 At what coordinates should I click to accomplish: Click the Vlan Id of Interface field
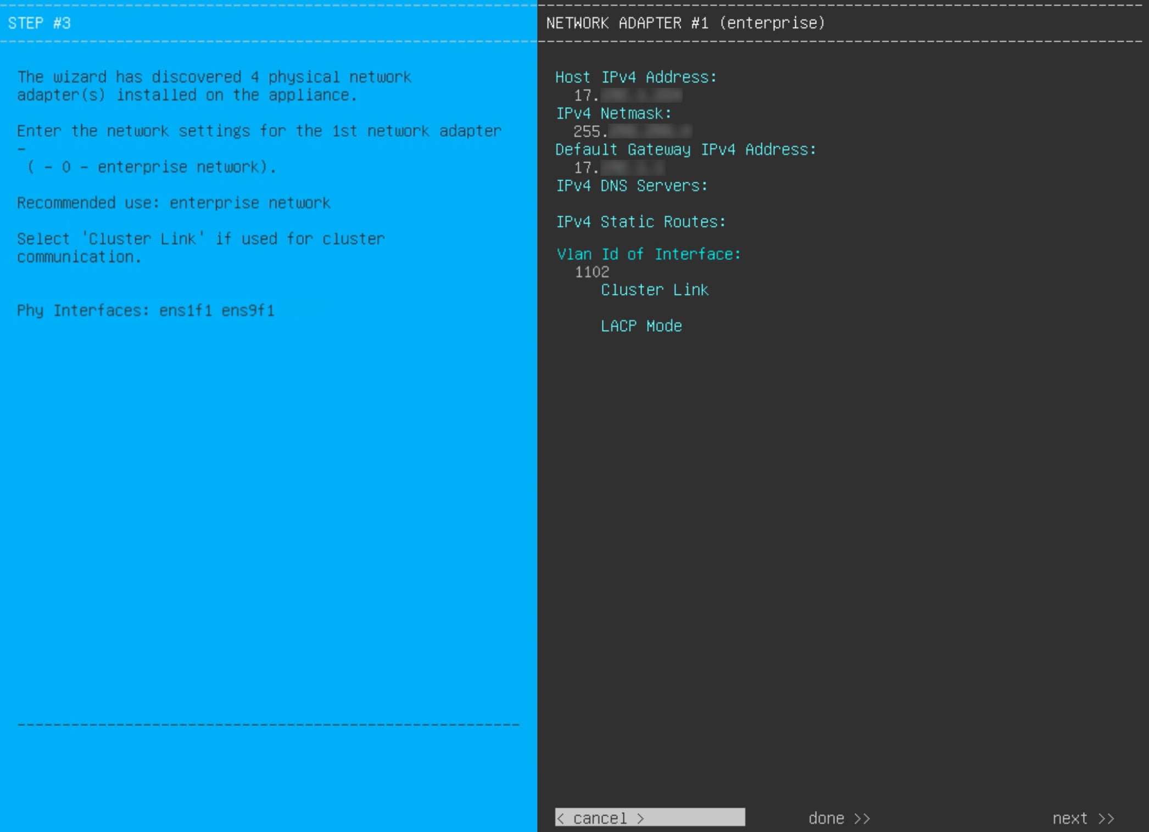point(648,254)
